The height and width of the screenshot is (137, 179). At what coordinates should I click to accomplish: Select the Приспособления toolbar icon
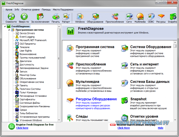click(x=115, y=17)
